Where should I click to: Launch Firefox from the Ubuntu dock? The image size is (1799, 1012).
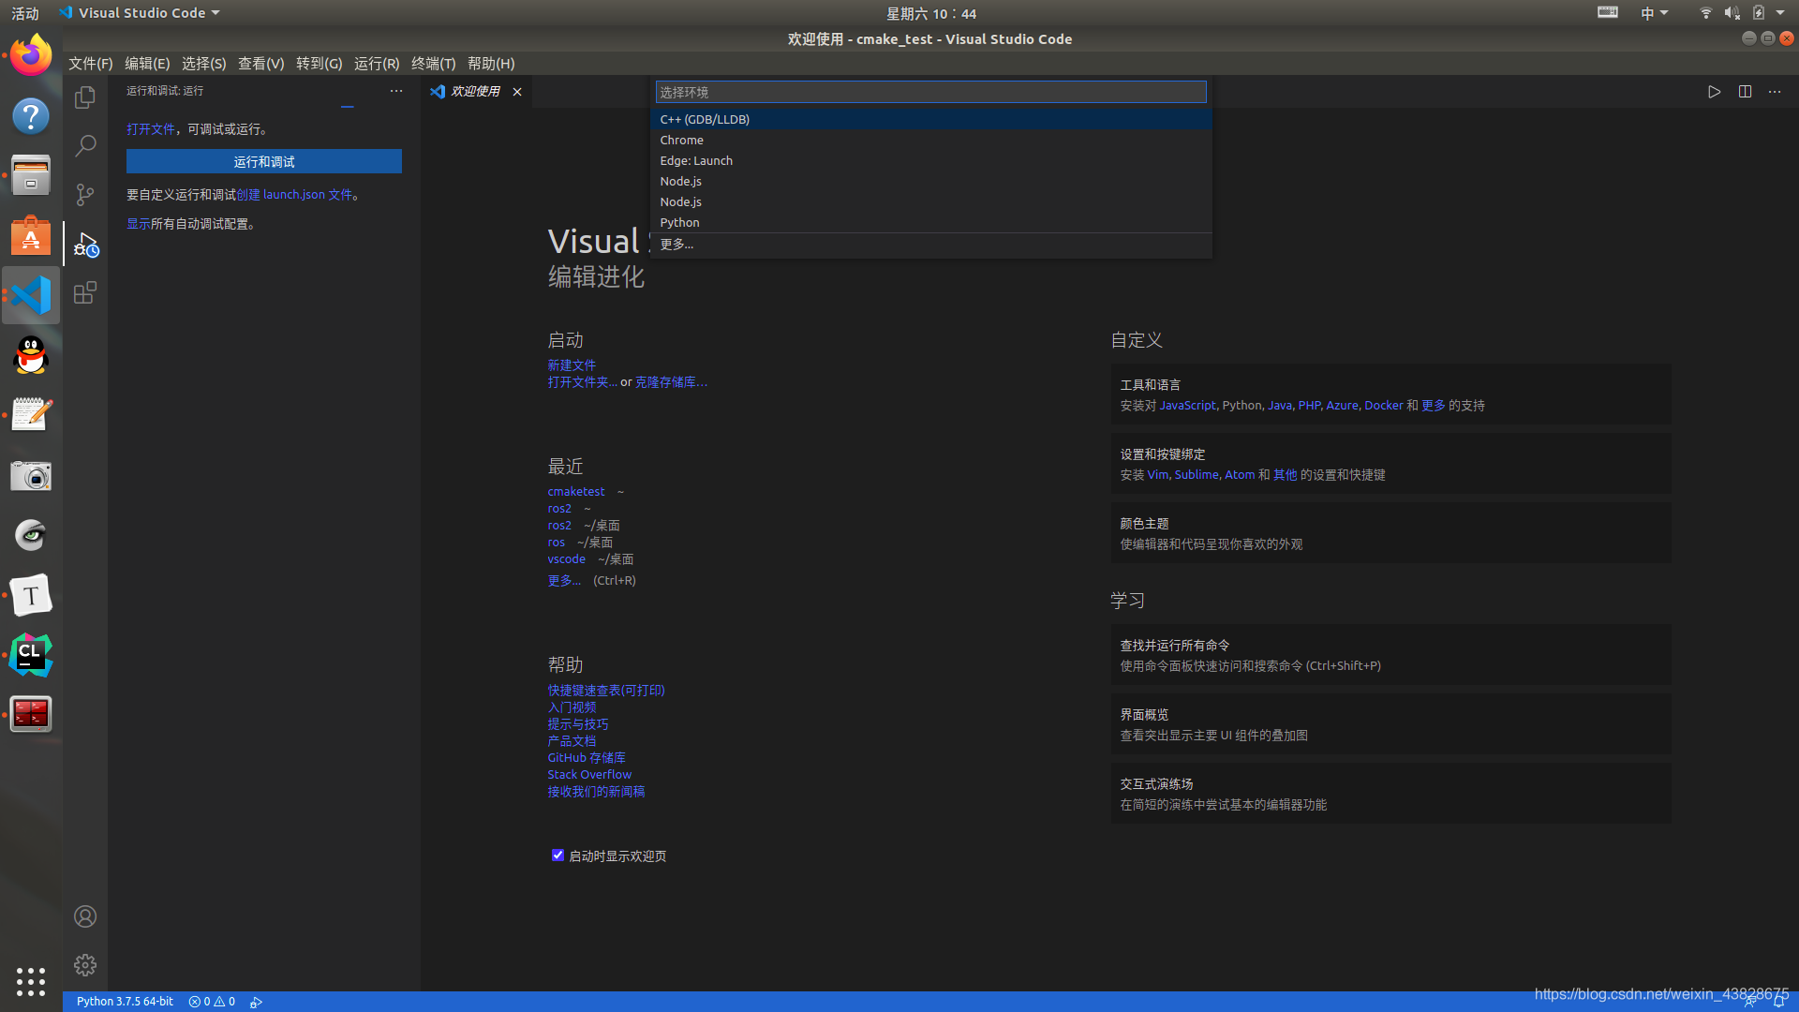[31, 56]
